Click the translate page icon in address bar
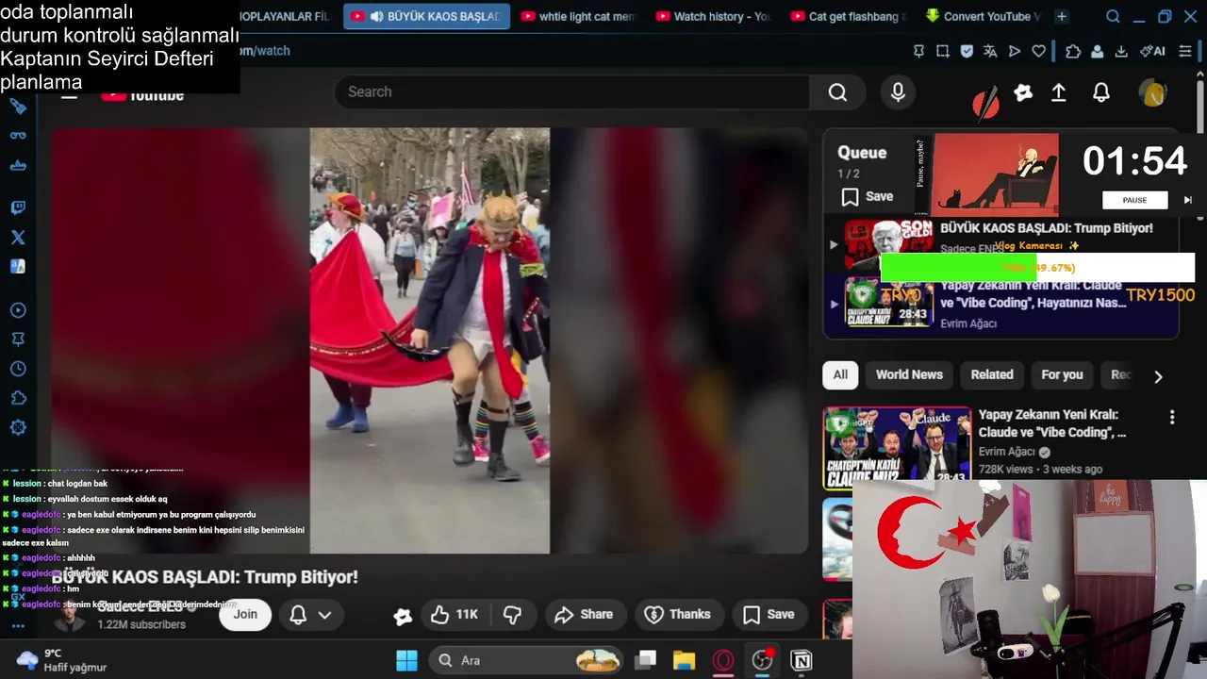Image resolution: width=1207 pixels, height=679 pixels. click(x=990, y=51)
